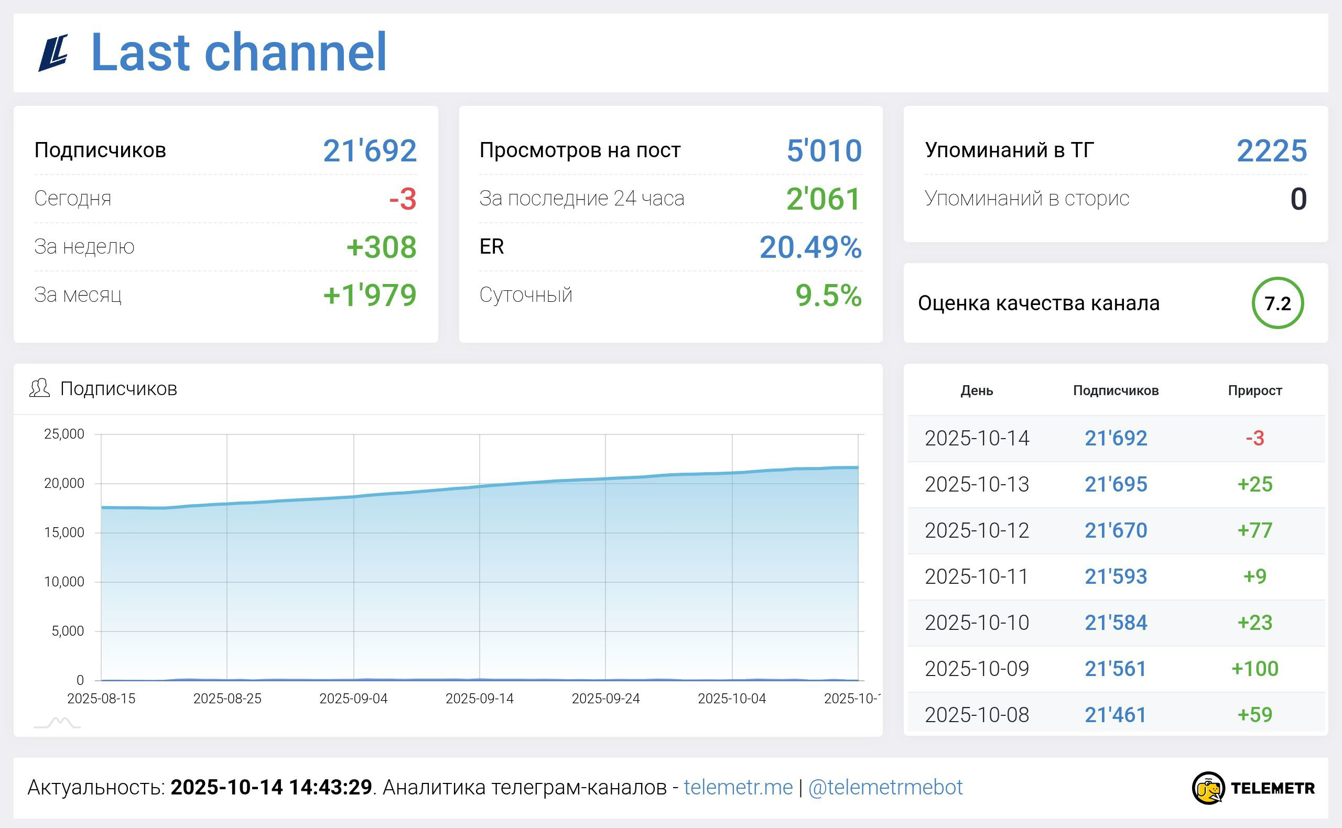Click the Подписчиков column header in table

pyautogui.click(x=1115, y=390)
